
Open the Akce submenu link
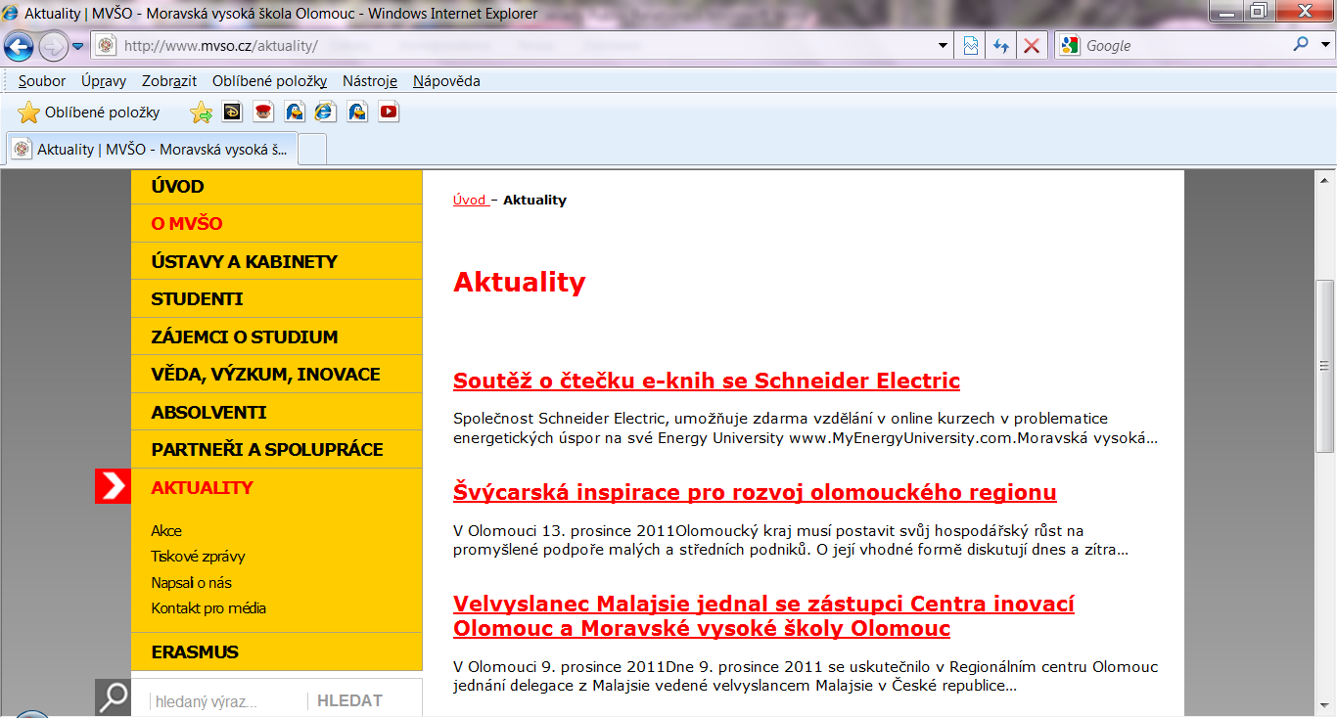click(166, 530)
